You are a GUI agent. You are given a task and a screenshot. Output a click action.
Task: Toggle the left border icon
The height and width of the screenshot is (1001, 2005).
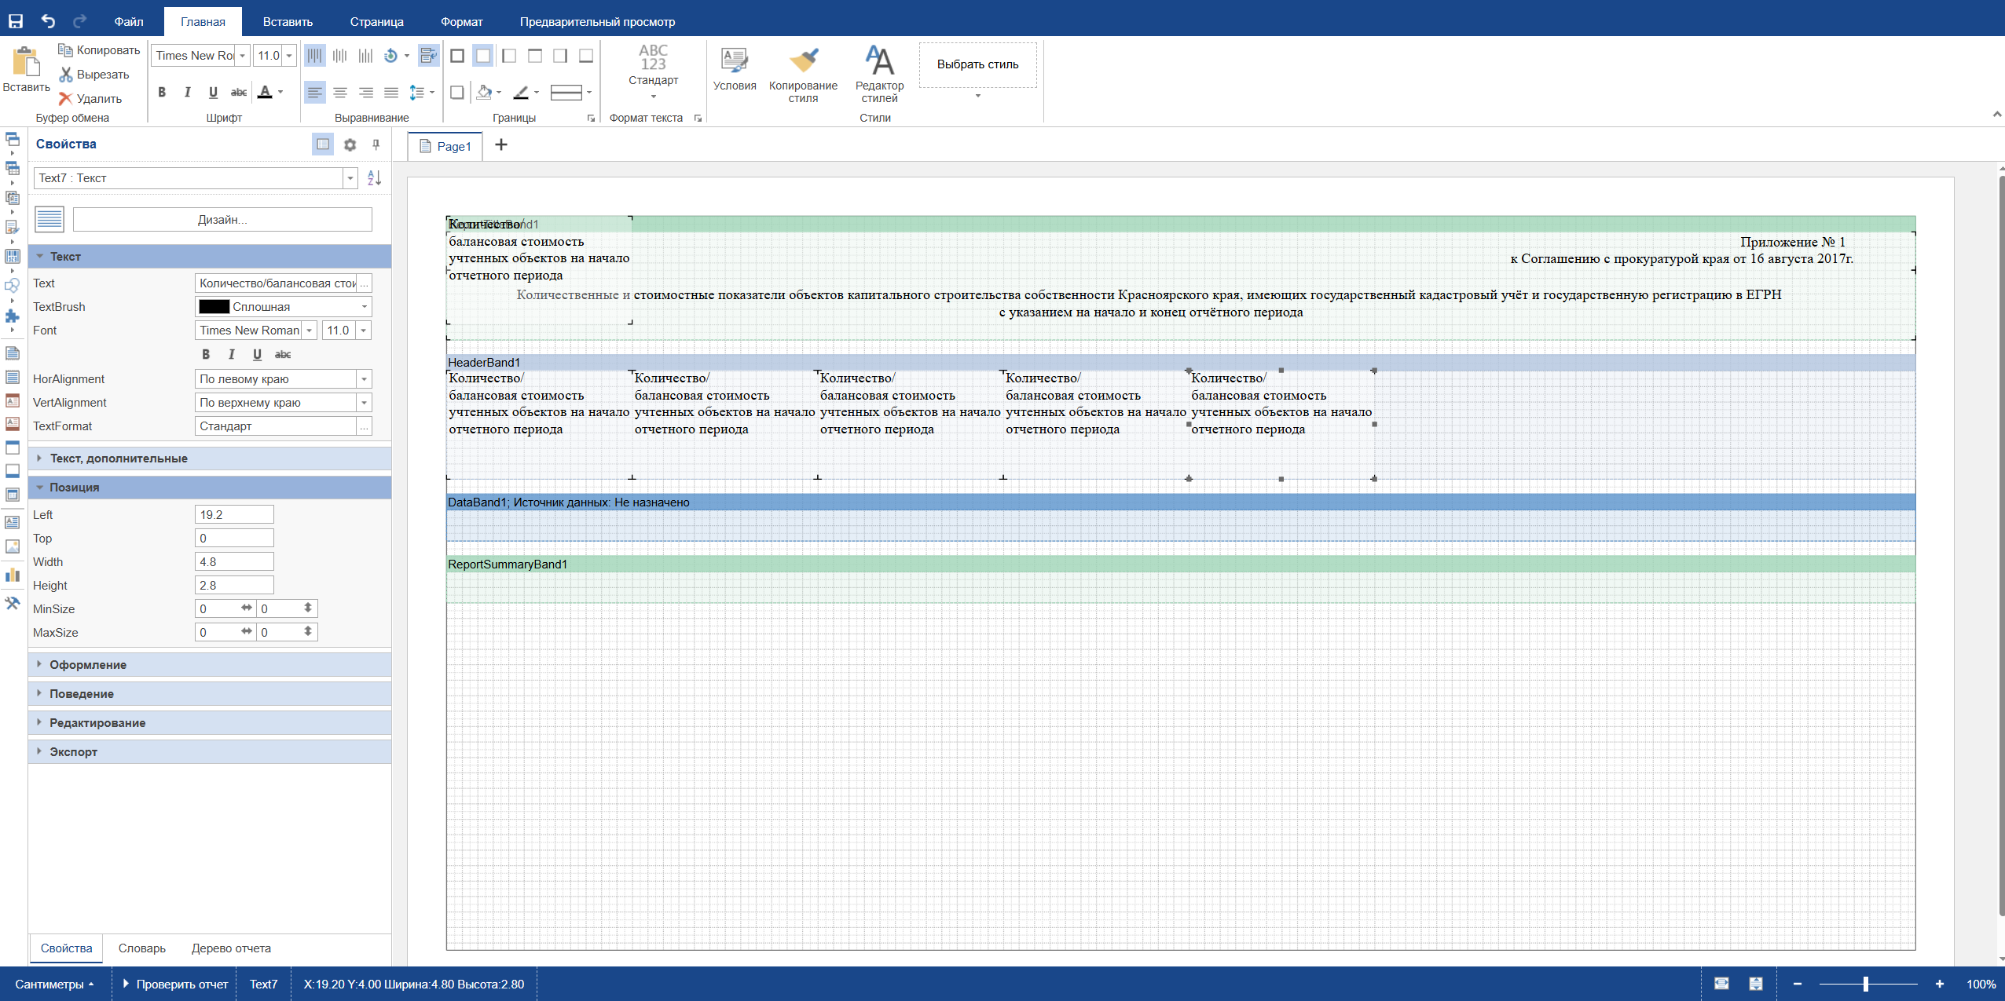point(509,56)
